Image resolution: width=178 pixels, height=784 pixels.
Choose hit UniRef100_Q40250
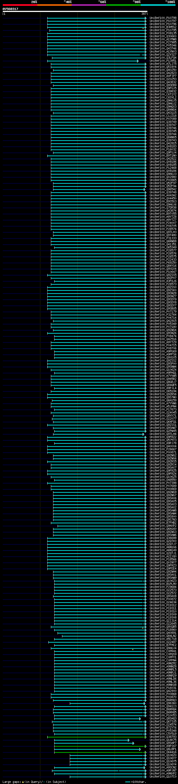tap(163, 70)
